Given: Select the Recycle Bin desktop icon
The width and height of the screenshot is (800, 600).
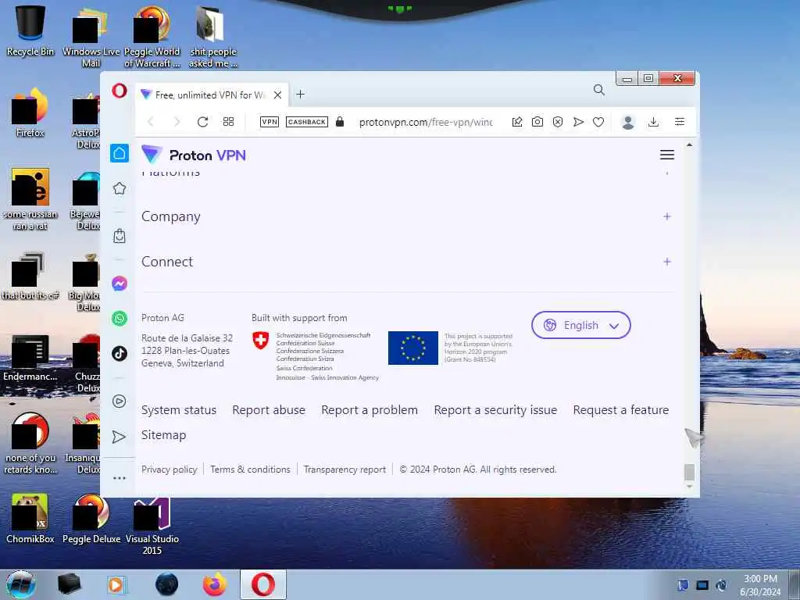Looking at the screenshot, I should click(x=30, y=30).
